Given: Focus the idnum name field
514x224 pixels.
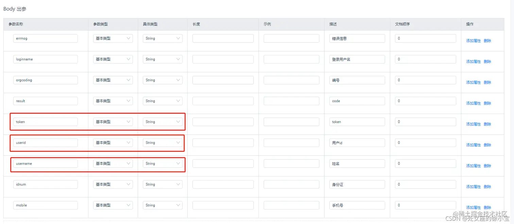Looking at the screenshot, I should pyautogui.click(x=46, y=184).
